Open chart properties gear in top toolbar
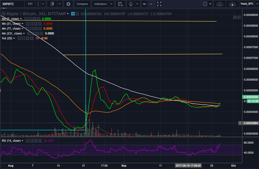This screenshot has width=259, height=169. tap(68, 4)
